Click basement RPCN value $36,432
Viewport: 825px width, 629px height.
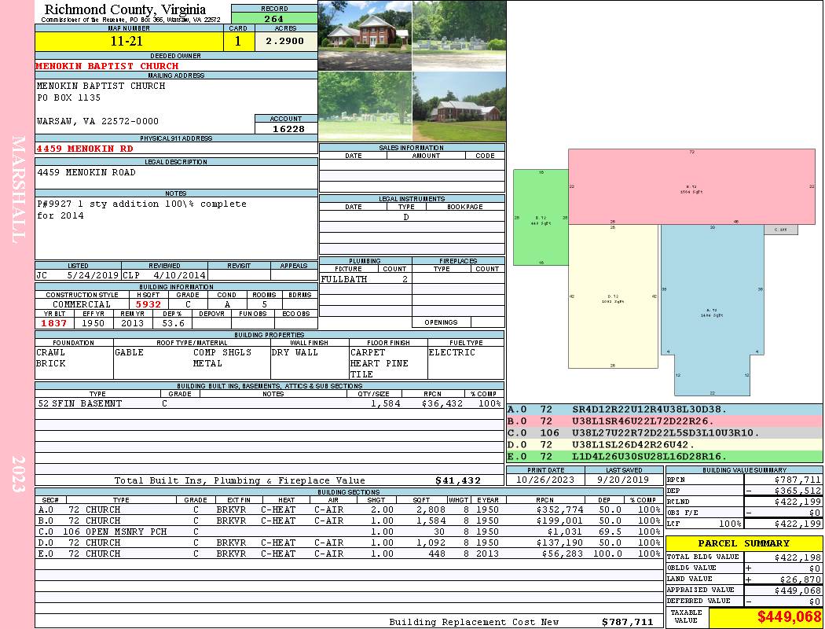pos(442,403)
